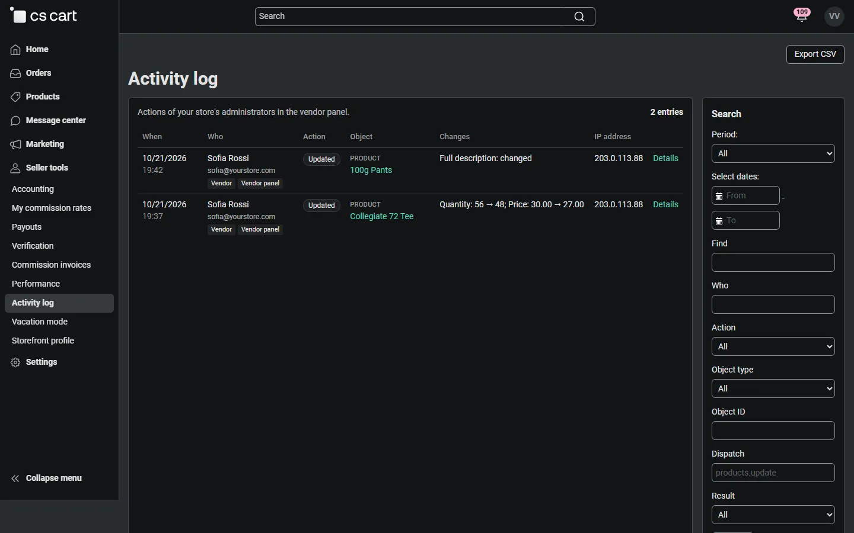Viewport: 854px width, 533px height.
Task: Click the '19:37' timestamp
Action: (x=152, y=216)
